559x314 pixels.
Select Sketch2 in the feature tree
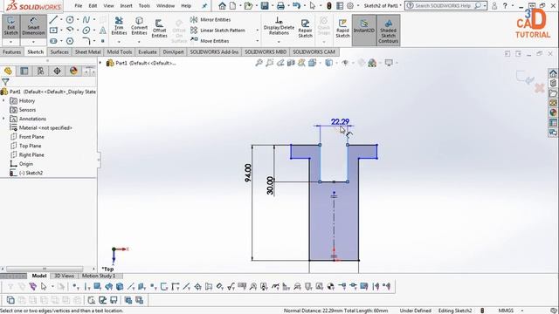click(x=31, y=173)
